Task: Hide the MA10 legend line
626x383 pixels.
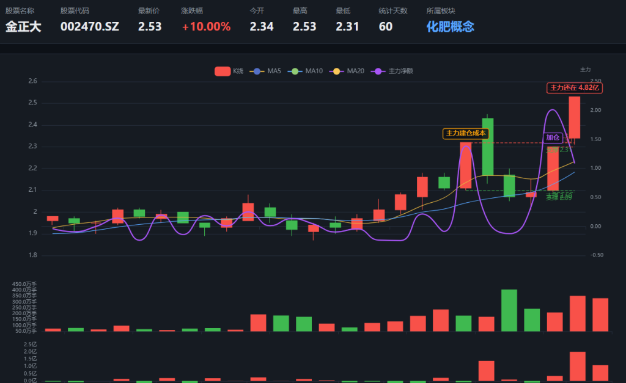Action: pyautogui.click(x=305, y=71)
